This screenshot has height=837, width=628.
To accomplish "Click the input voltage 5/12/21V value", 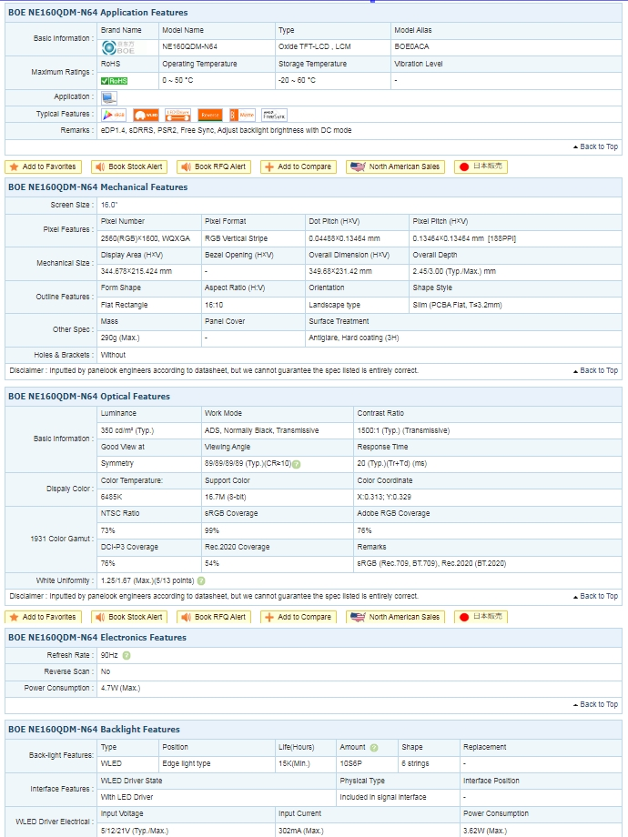I will tap(135, 832).
